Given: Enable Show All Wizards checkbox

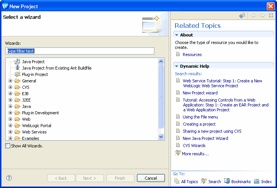Looking at the screenshot, I should coord(8,146).
